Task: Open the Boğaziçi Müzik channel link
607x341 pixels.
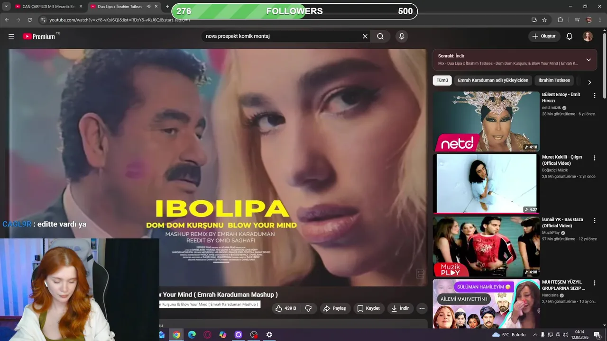Action: pyautogui.click(x=555, y=170)
